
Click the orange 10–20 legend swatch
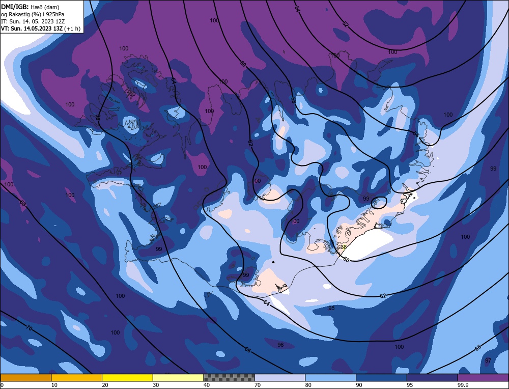coord(77,377)
